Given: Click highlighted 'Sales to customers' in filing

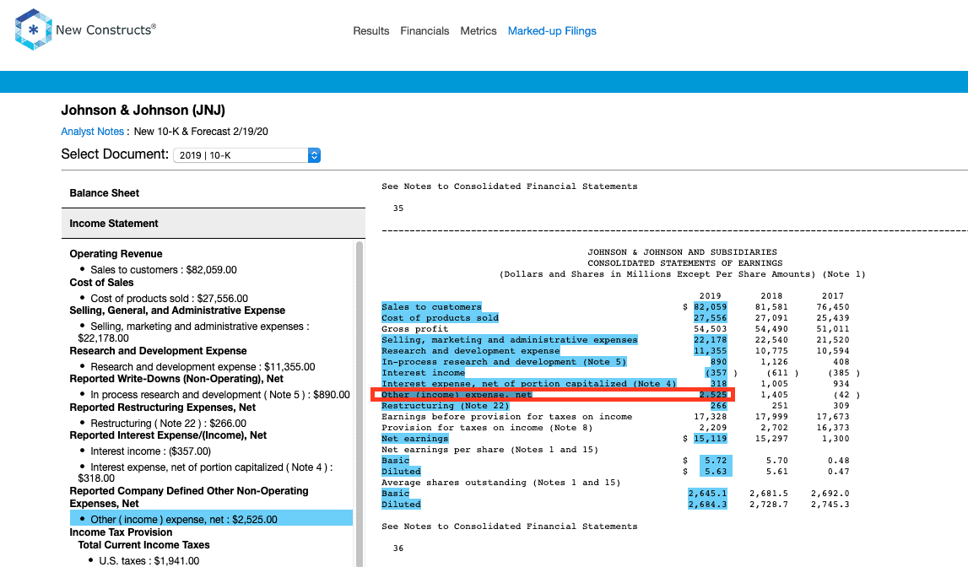Looking at the screenshot, I should point(431,307).
